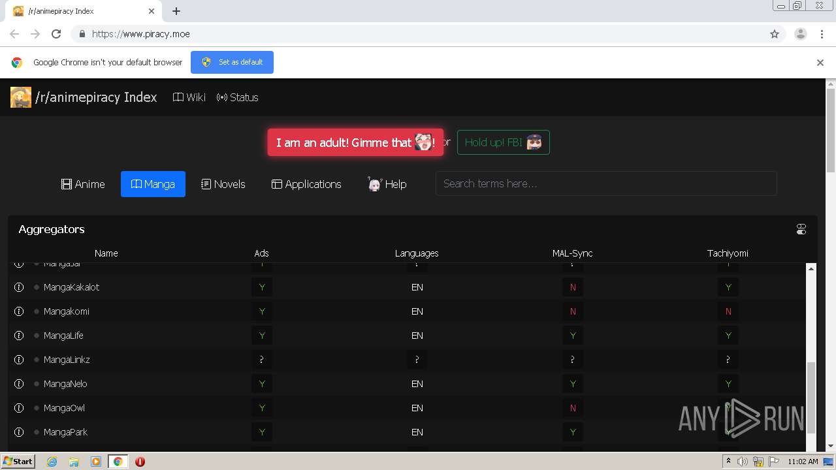The width and height of the screenshot is (836, 470).
Task: Open volume control in system tray
Action: coord(743,462)
